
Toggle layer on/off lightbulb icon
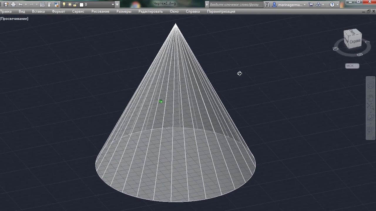click(x=64, y=4)
